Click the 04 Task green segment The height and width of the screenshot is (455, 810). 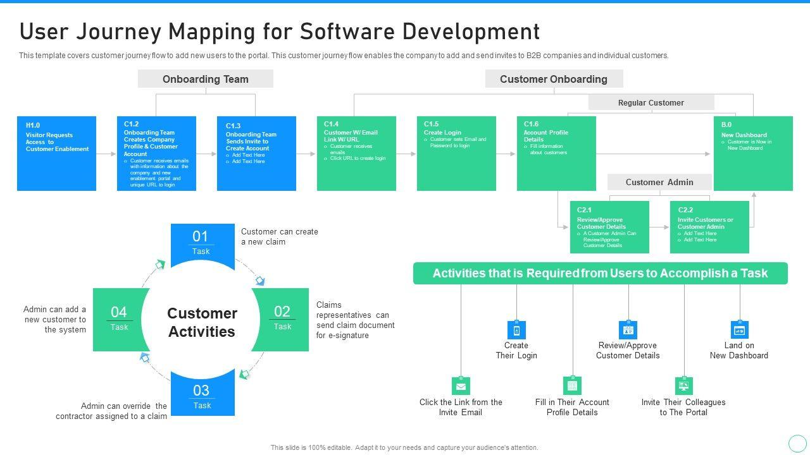click(x=118, y=318)
